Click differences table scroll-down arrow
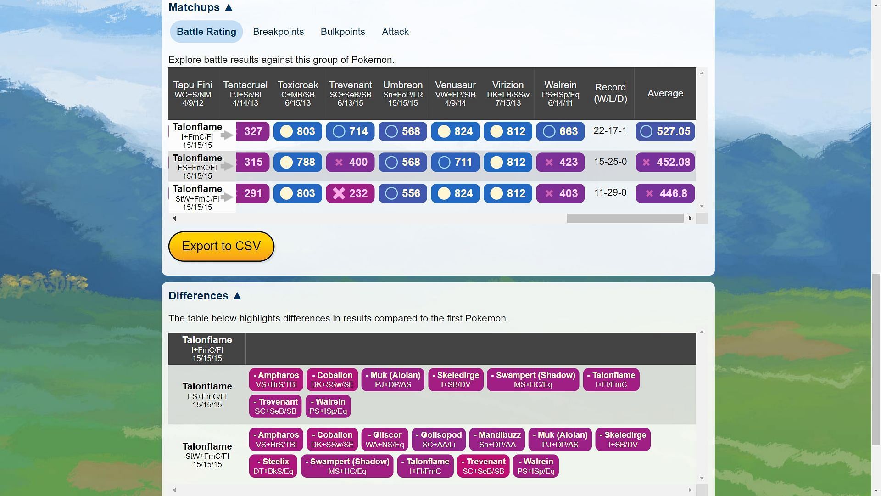Screen dimensions: 881x496 coord(702,478)
